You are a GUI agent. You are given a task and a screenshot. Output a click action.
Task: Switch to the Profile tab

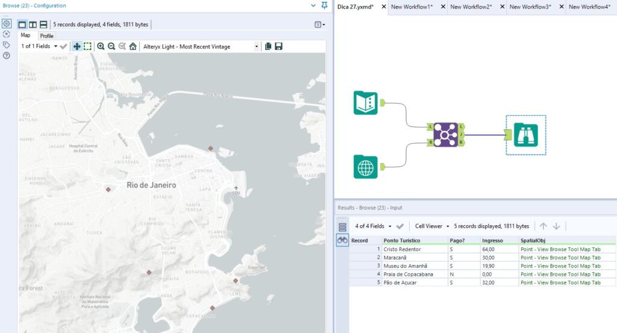pos(46,36)
